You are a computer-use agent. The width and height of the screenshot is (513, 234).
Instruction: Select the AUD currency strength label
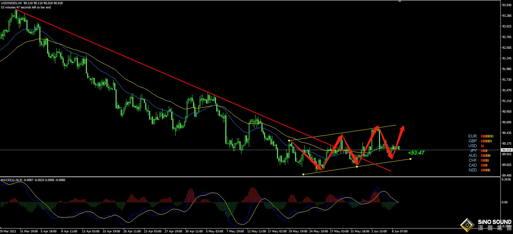[473, 156]
